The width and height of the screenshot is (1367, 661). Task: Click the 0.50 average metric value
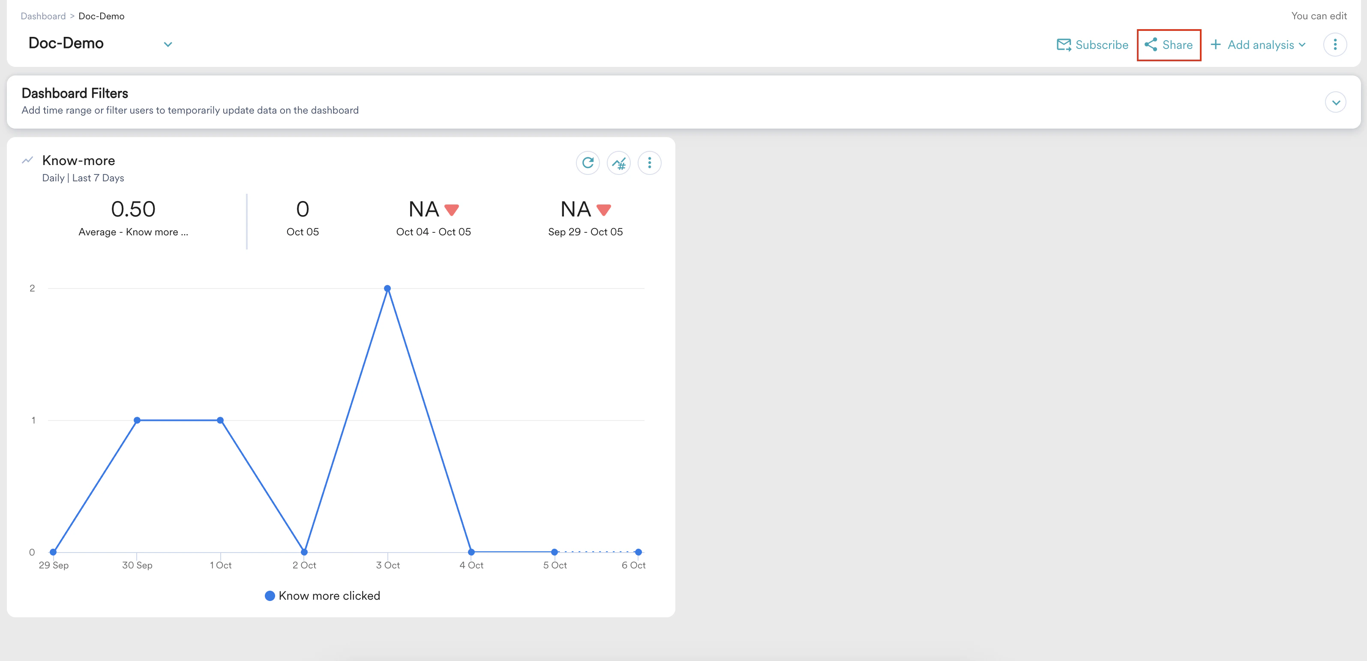tap(133, 209)
